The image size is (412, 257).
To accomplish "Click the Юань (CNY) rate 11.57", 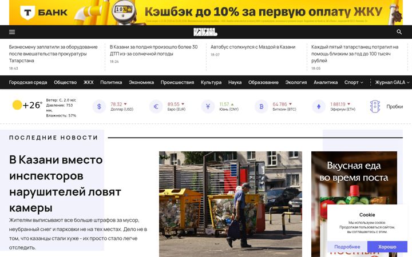I will coord(224,104).
